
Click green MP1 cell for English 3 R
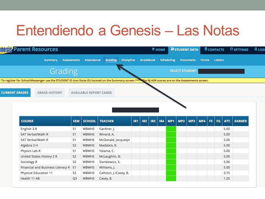pyautogui.click(x=171, y=129)
